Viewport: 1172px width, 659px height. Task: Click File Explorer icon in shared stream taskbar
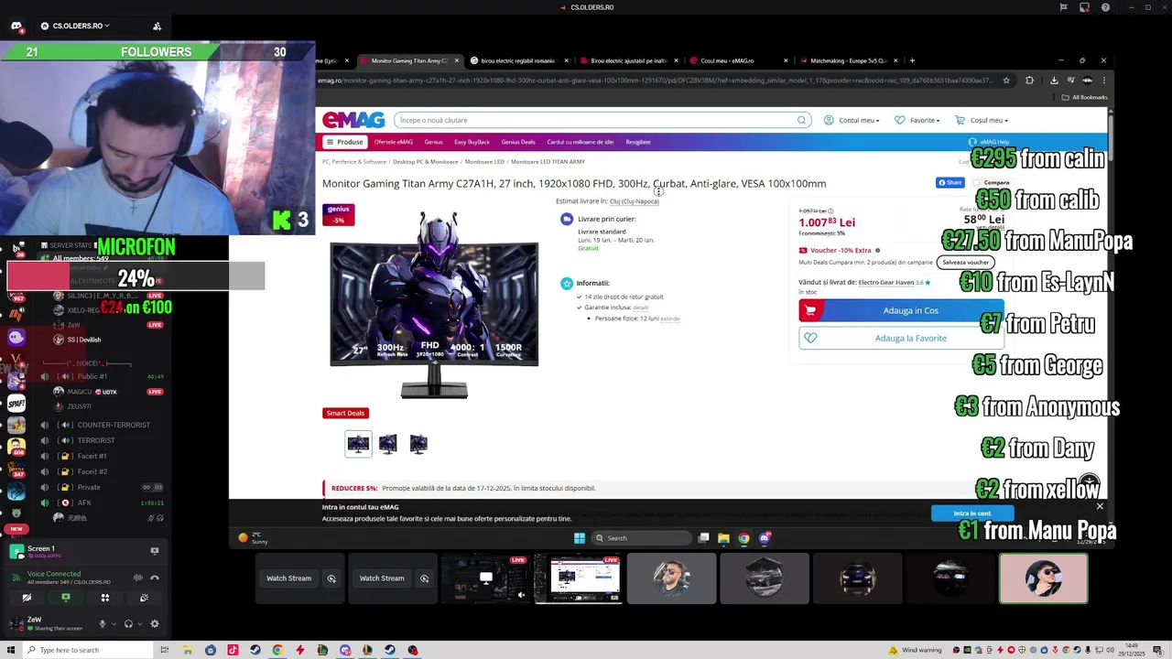click(723, 538)
